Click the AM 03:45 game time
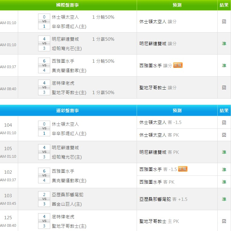The height and width of the screenshot is (231, 231). (x=8, y=204)
